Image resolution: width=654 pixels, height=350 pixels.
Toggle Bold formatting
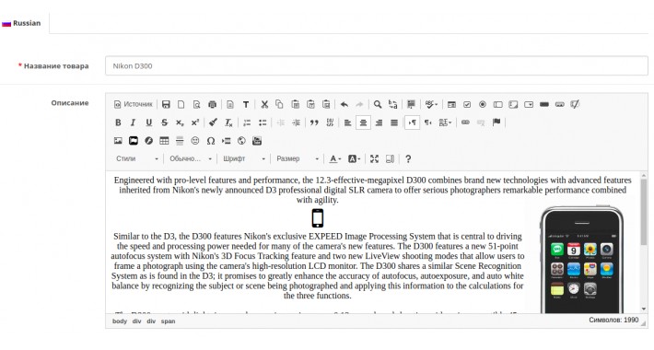click(118, 122)
